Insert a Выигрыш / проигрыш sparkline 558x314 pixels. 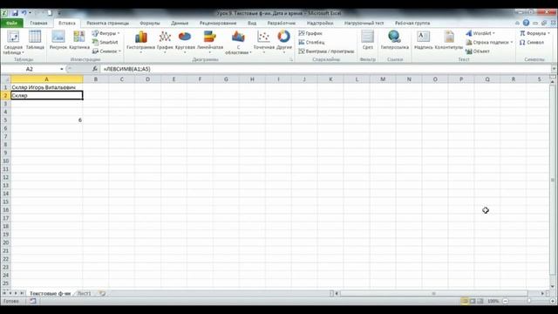click(x=326, y=51)
